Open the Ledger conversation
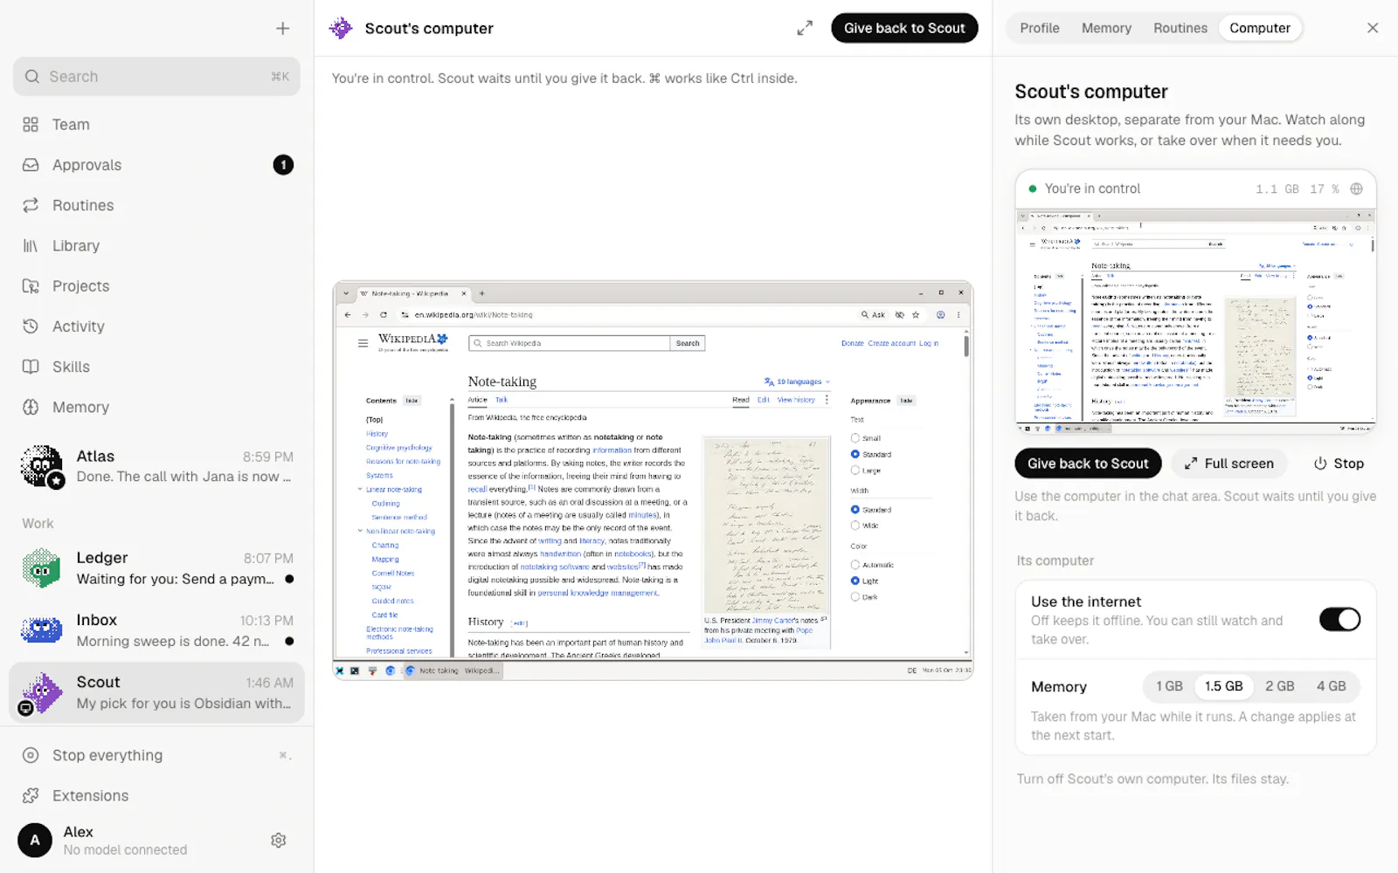The width and height of the screenshot is (1398, 873). point(156,568)
